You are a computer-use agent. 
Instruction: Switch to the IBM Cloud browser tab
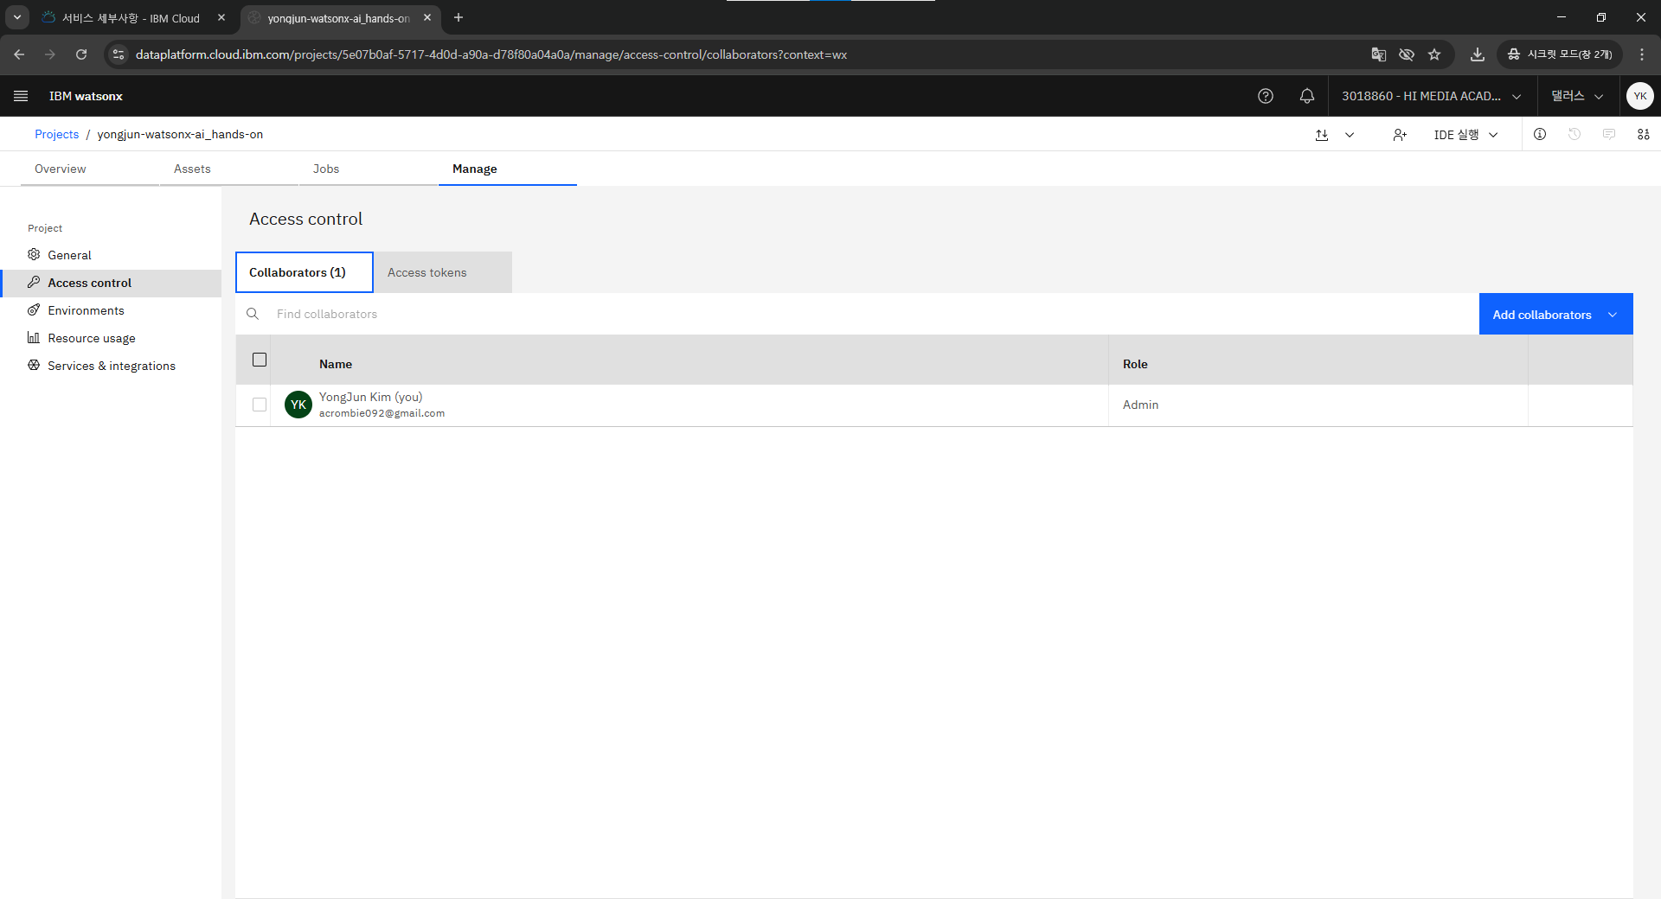(130, 17)
